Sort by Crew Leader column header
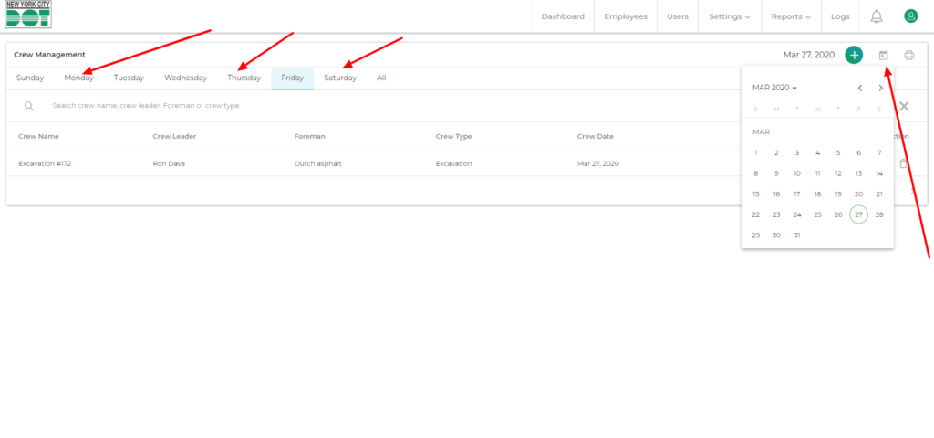 pyautogui.click(x=174, y=137)
